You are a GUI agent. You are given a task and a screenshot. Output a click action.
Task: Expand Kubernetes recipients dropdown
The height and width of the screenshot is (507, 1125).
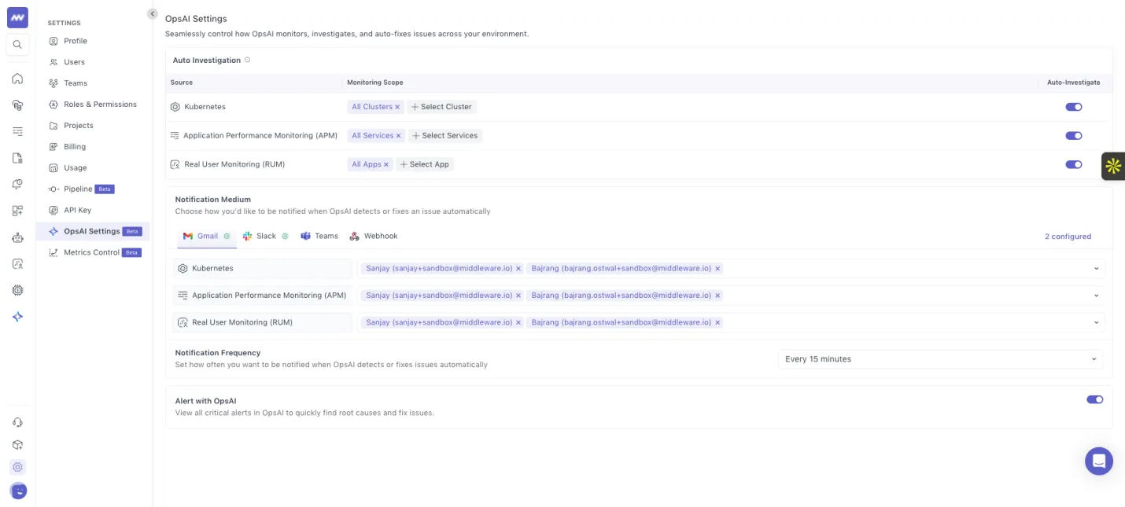coord(1097,269)
